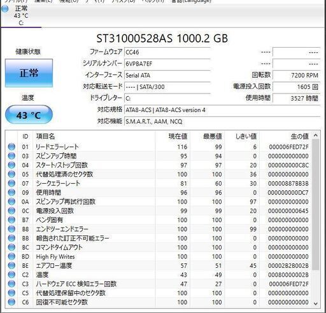This screenshot has width=326, height=313.
Task: Click raw value 00000887BB3B in row 07
Action: point(288,183)
